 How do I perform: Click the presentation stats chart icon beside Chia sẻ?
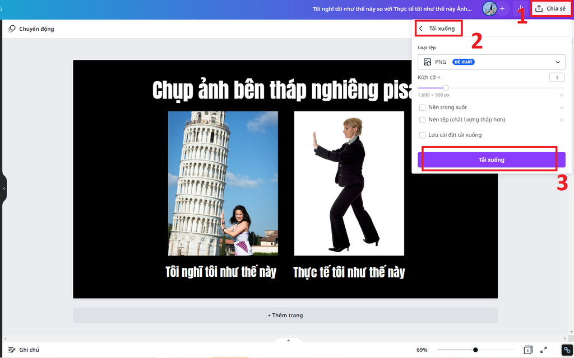(x=520, y=8)
